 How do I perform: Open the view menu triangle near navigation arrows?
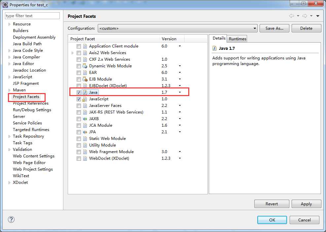[318, 16]
